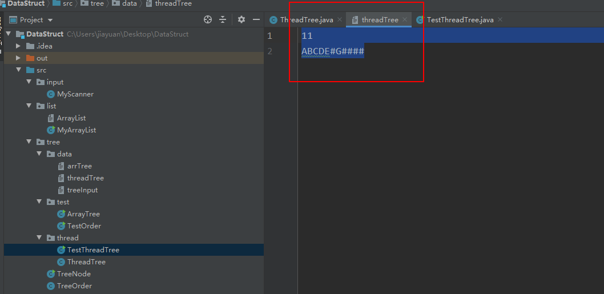
Task: Close the TestThreadTree.java tab
Action: coord(500,19)
